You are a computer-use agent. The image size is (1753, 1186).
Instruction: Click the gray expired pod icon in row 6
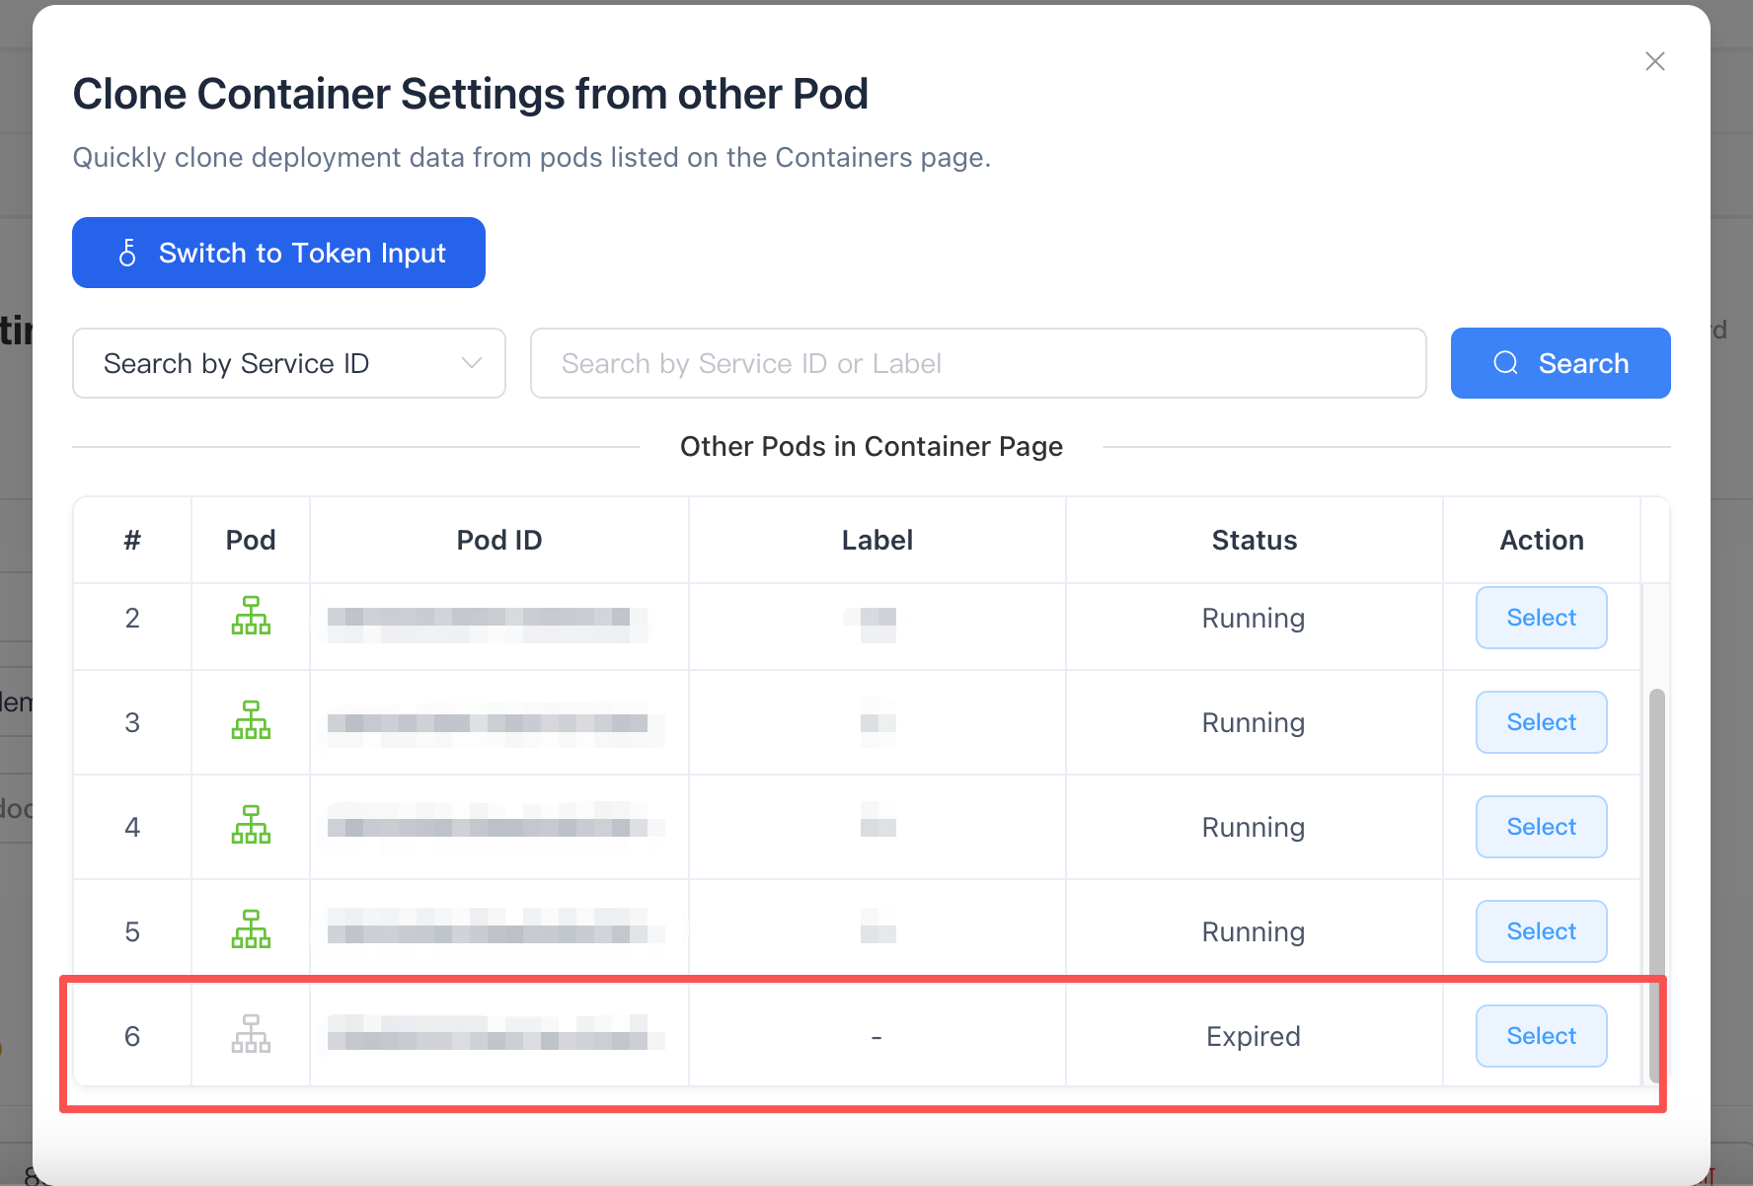point(251,1034)
